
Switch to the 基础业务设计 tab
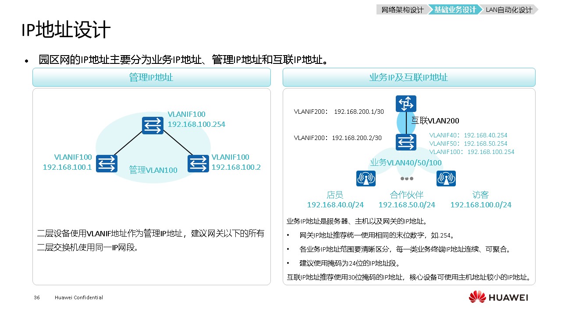pyautogui.click(x=455, y=10)
